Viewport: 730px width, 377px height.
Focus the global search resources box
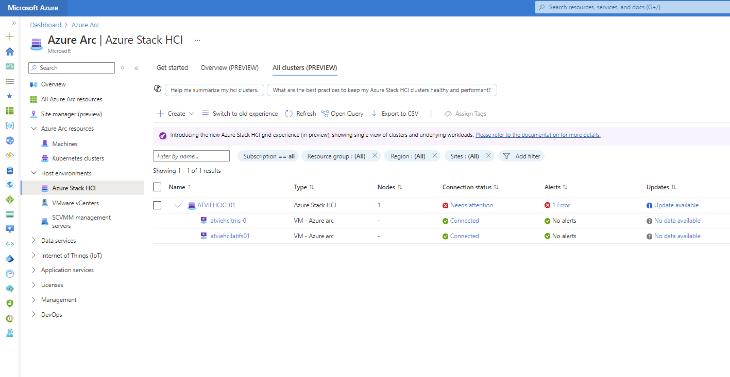(x=633, y=7)
